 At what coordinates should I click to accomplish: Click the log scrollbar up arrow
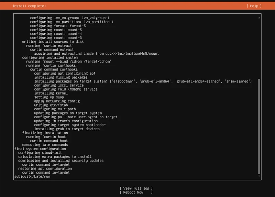pyautogui.click(x=259, y=18)
